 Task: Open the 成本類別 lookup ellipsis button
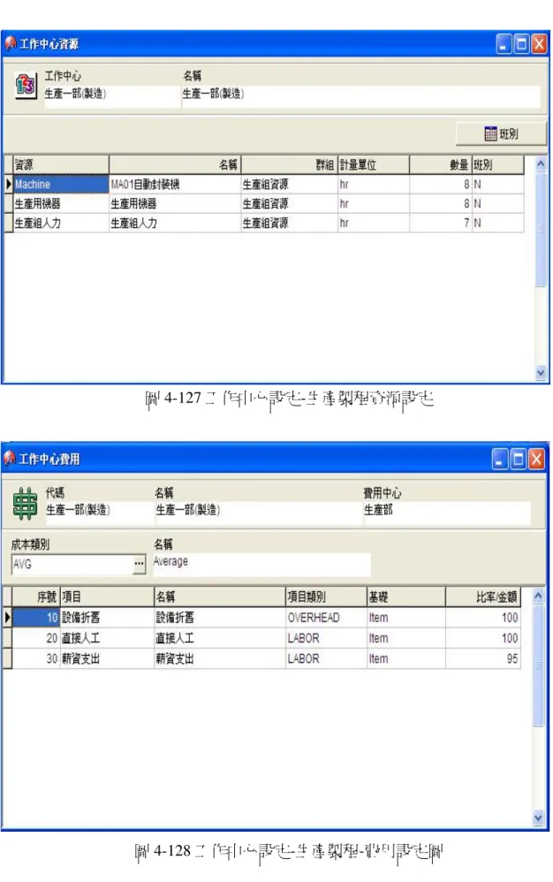(139, 564)
